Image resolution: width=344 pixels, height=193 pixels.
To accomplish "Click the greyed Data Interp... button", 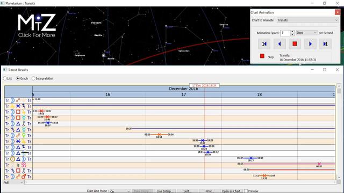I will [x=142, y=191].
